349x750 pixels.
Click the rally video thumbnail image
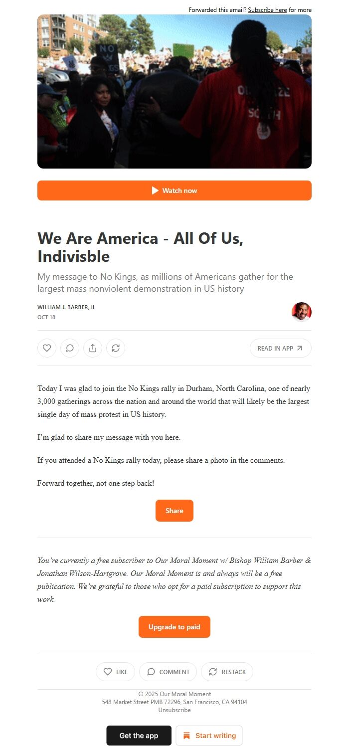click(x=174, y=91)
